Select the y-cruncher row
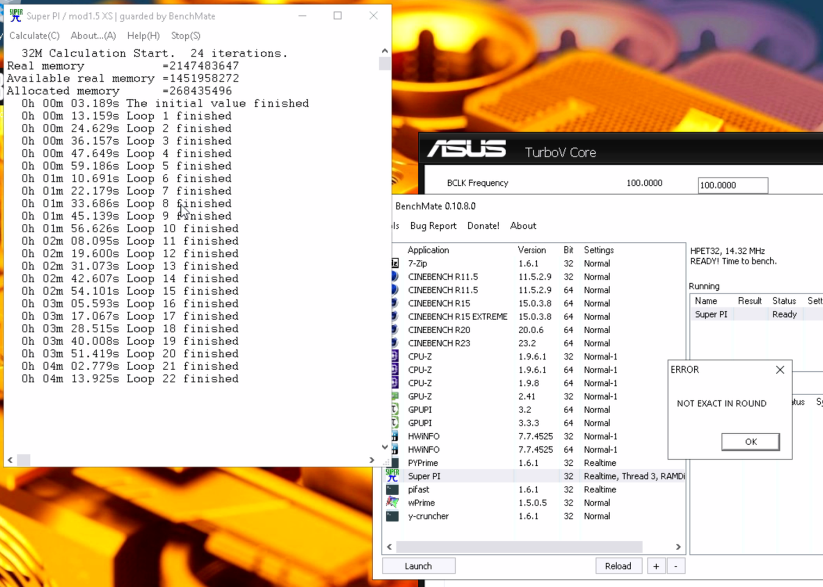The height and width of the screenshot is (587, 823). pos(535,516)
